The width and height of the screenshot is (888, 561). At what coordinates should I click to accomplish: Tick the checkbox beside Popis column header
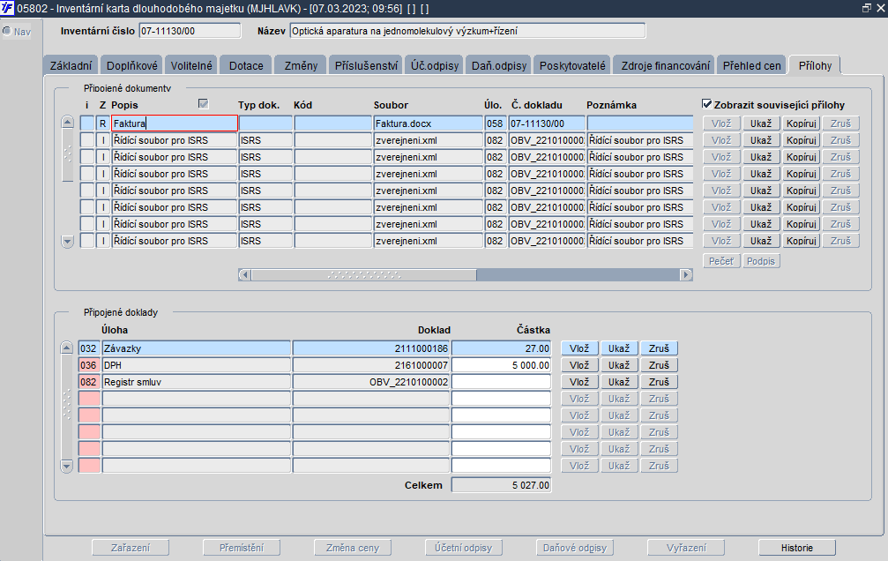tap(204, 104)
